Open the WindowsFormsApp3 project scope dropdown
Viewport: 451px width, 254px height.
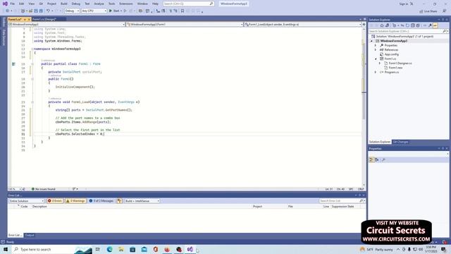click(66, 25)
